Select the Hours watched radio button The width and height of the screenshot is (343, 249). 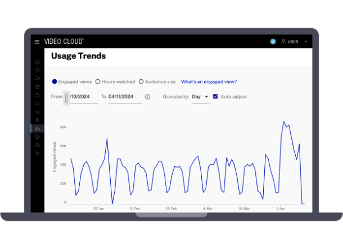coord(98,82)
